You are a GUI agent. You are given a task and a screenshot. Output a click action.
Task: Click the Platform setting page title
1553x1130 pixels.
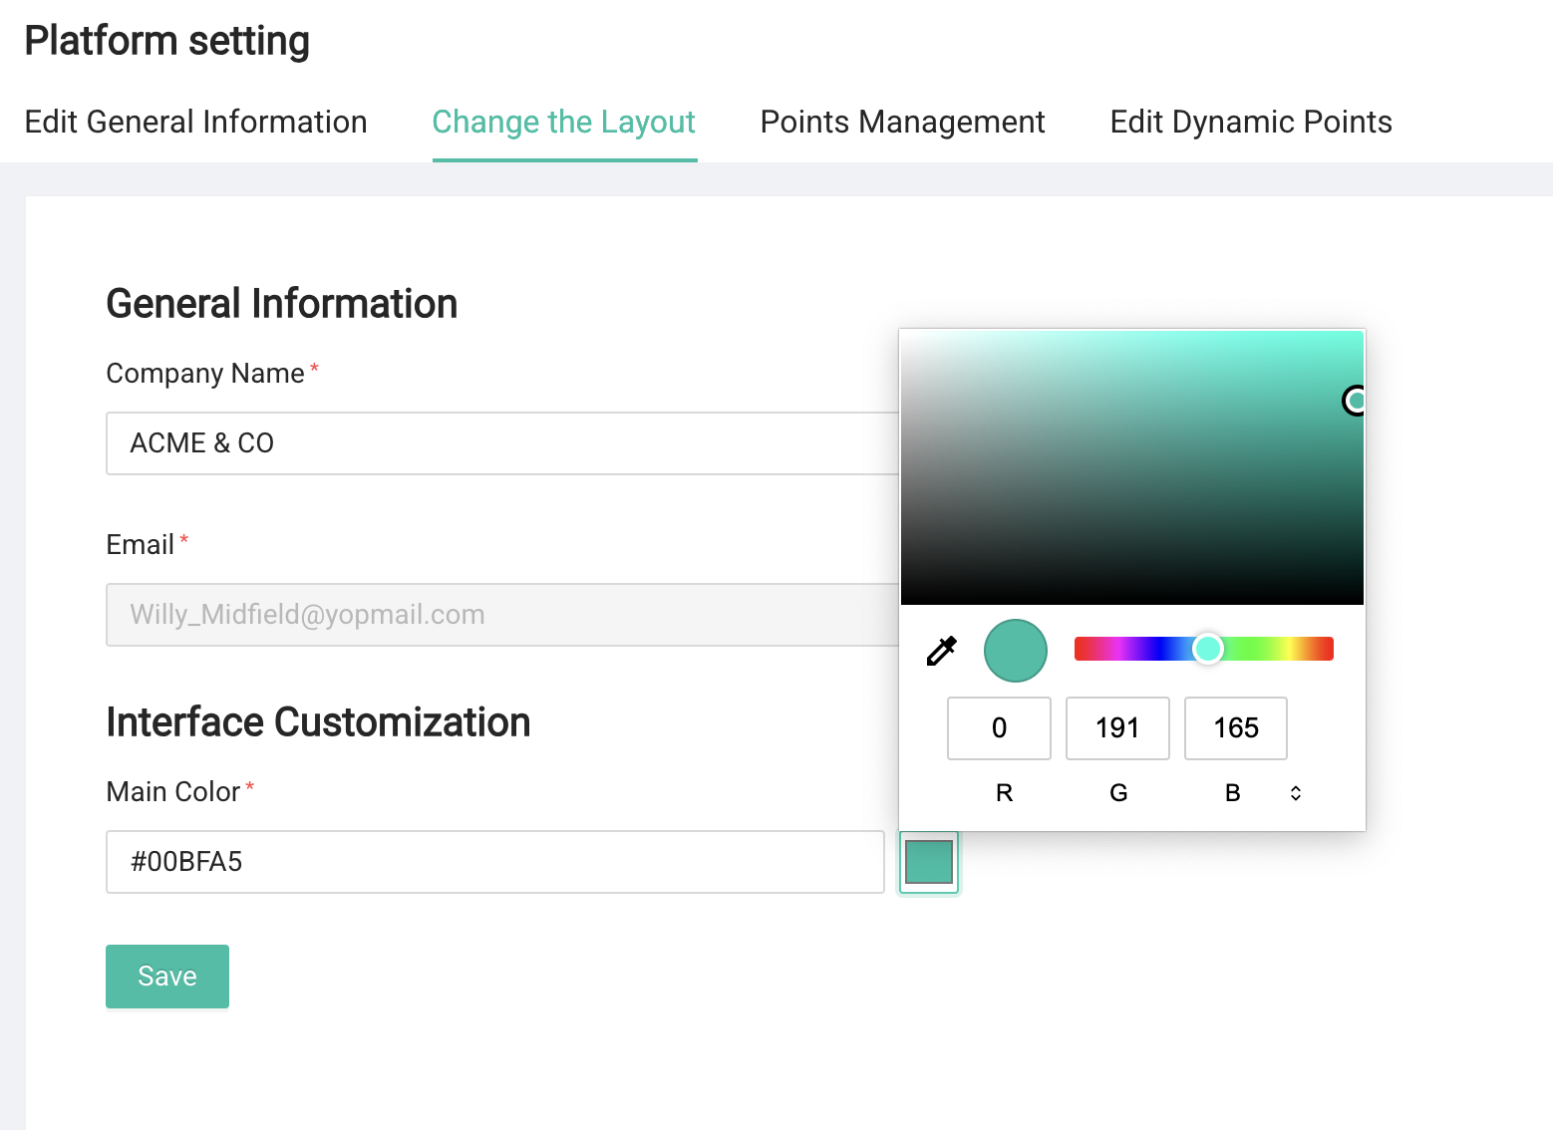tap(167, 42)
